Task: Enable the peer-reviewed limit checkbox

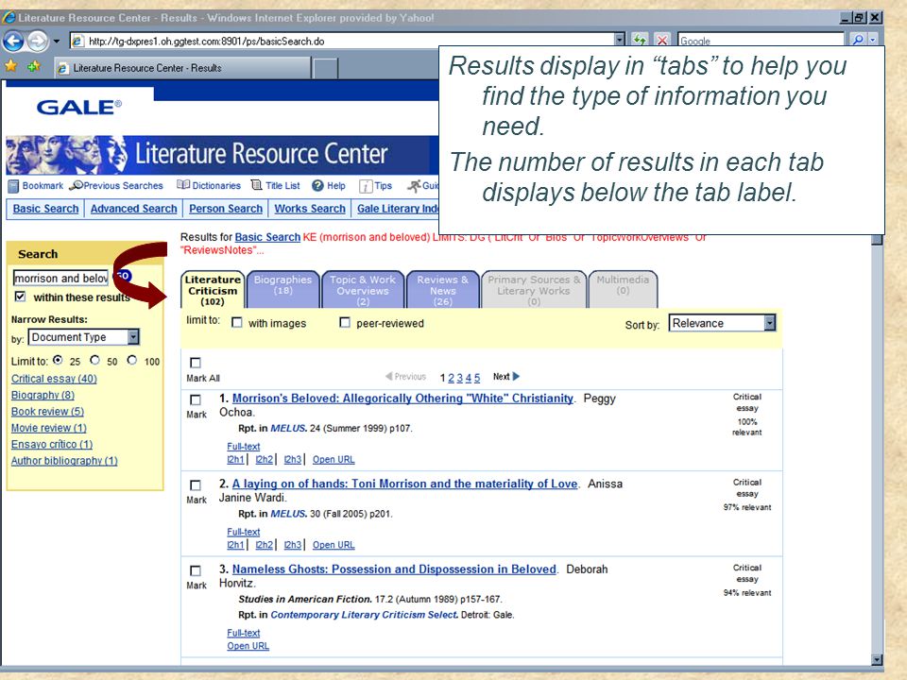Action: (x=345, y=323)
